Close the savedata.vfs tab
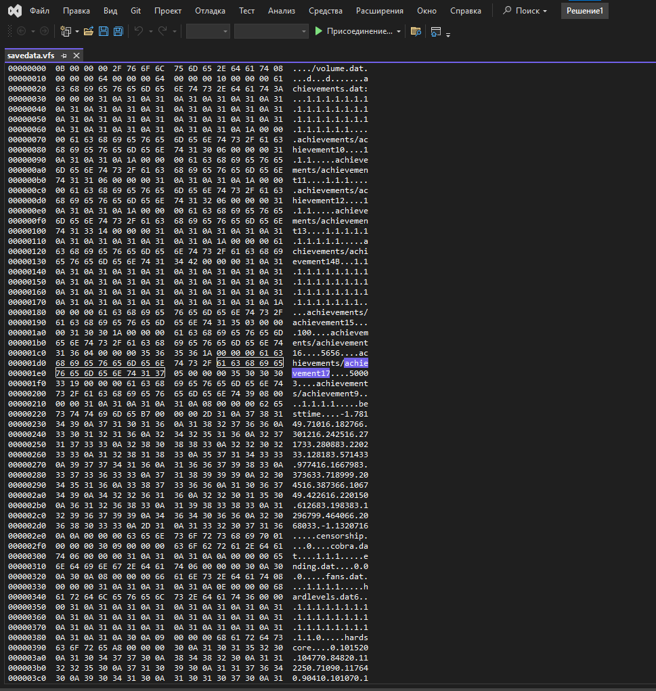 coord(76,56)
